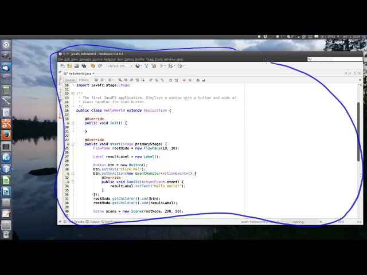Click the Redo toolbar icon
Screen dimensions: 367x275
tap(100, 66)
